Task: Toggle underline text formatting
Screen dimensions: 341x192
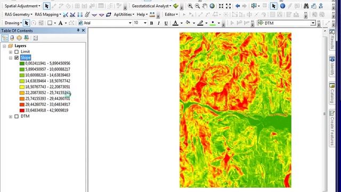Action: 166,23
